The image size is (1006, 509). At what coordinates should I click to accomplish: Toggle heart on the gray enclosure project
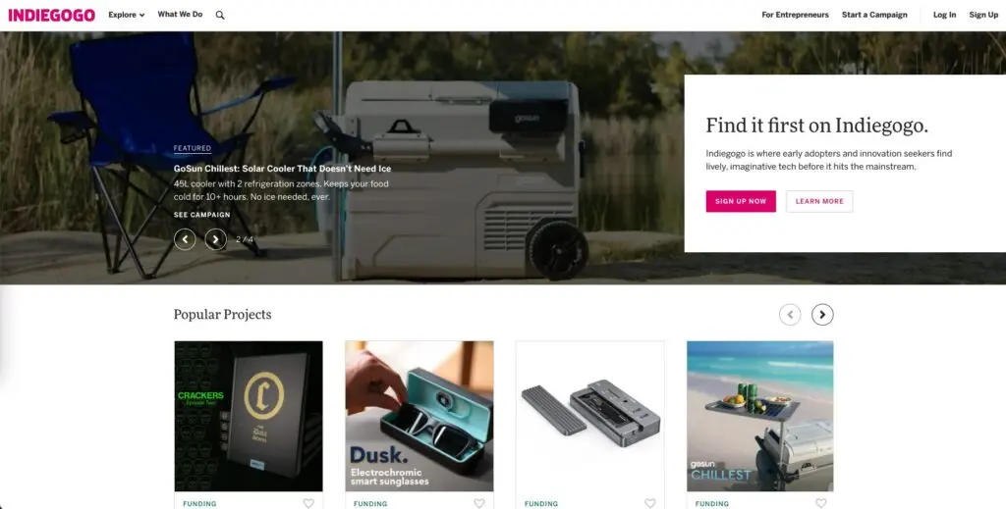(x=650, y=503)
